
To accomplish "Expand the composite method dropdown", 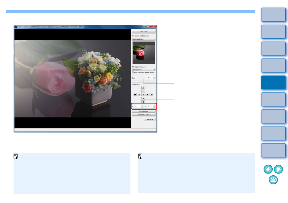I will click(144, 70).
